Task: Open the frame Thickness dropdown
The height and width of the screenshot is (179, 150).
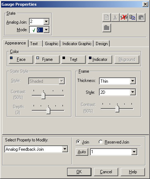Action: 133,81
